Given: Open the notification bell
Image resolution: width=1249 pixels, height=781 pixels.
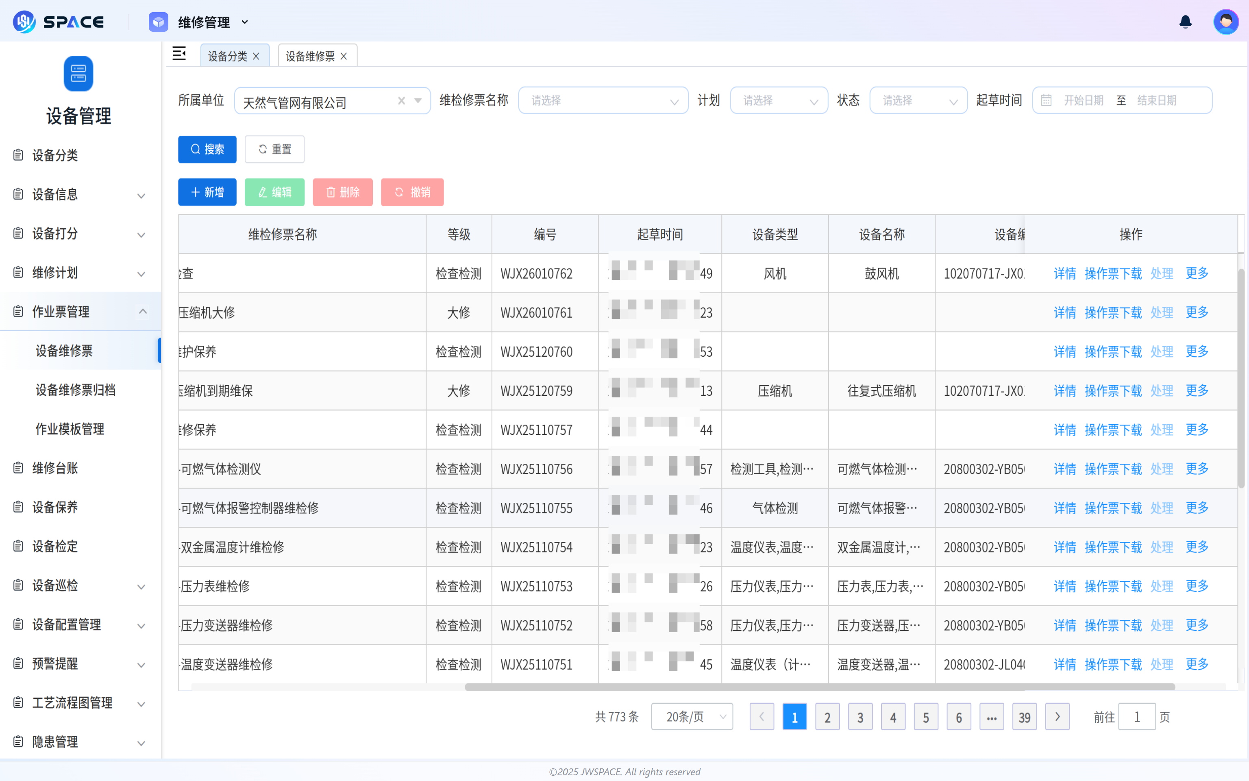Looking at the screenshot, I should pos(1185,22).
